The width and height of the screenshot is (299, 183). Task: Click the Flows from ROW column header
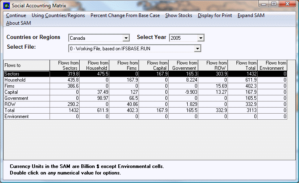click(x=213, y=65)
